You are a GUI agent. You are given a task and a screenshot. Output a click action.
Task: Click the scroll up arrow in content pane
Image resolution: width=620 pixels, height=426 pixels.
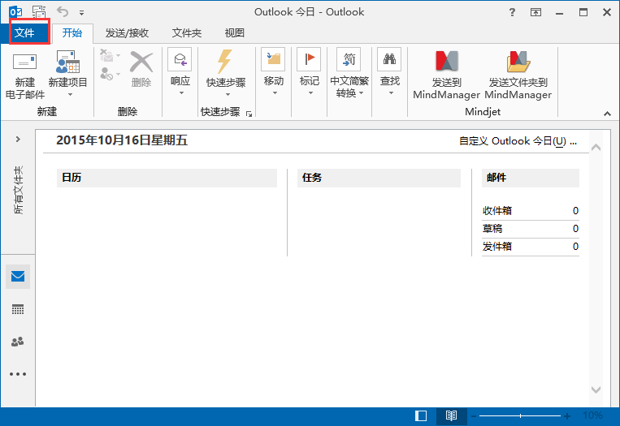pyautogui.click(x=596, y=148)
